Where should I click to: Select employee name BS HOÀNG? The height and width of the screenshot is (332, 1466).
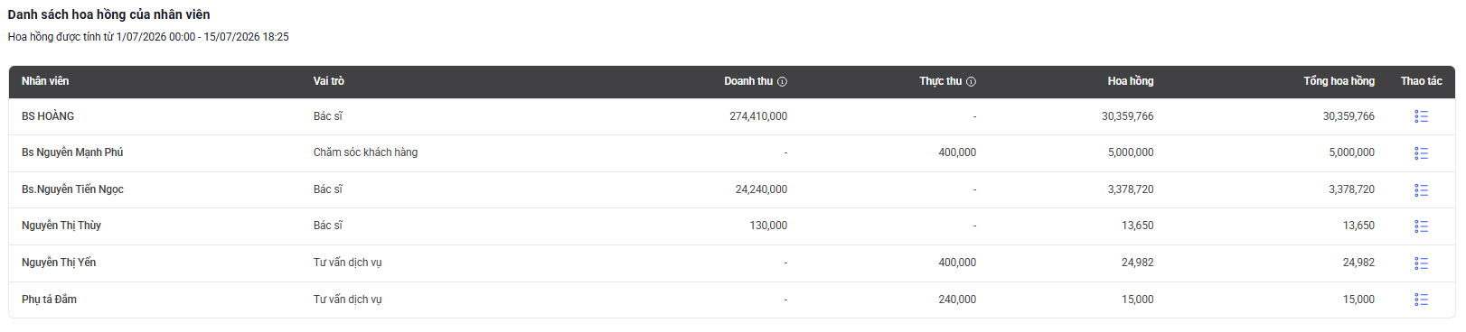tap(48, 116)
